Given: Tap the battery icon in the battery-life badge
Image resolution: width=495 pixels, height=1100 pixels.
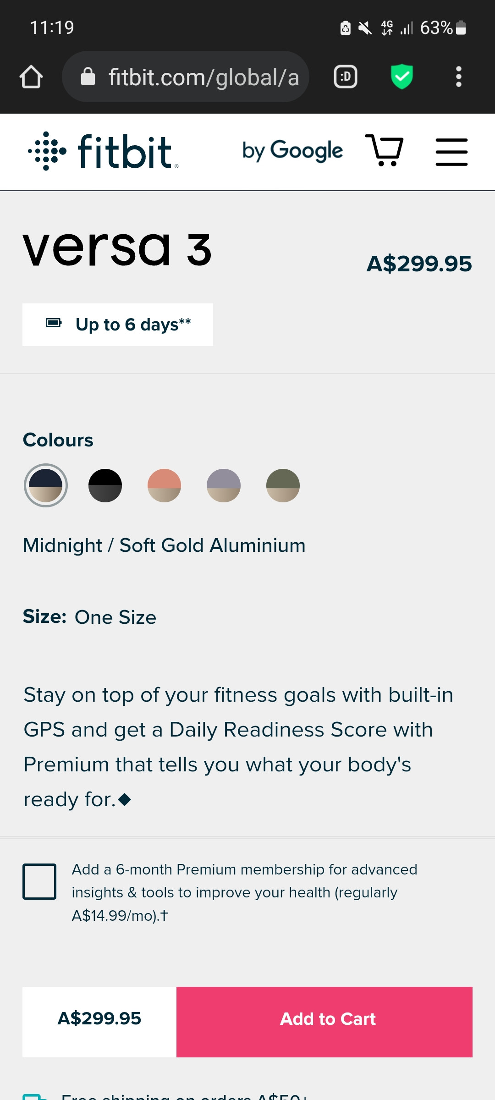Looking at the screenshot, I should pyautogui.click(x=54, y=323).
